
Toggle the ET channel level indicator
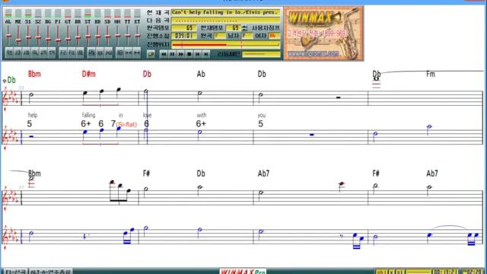tap(138, 14)
